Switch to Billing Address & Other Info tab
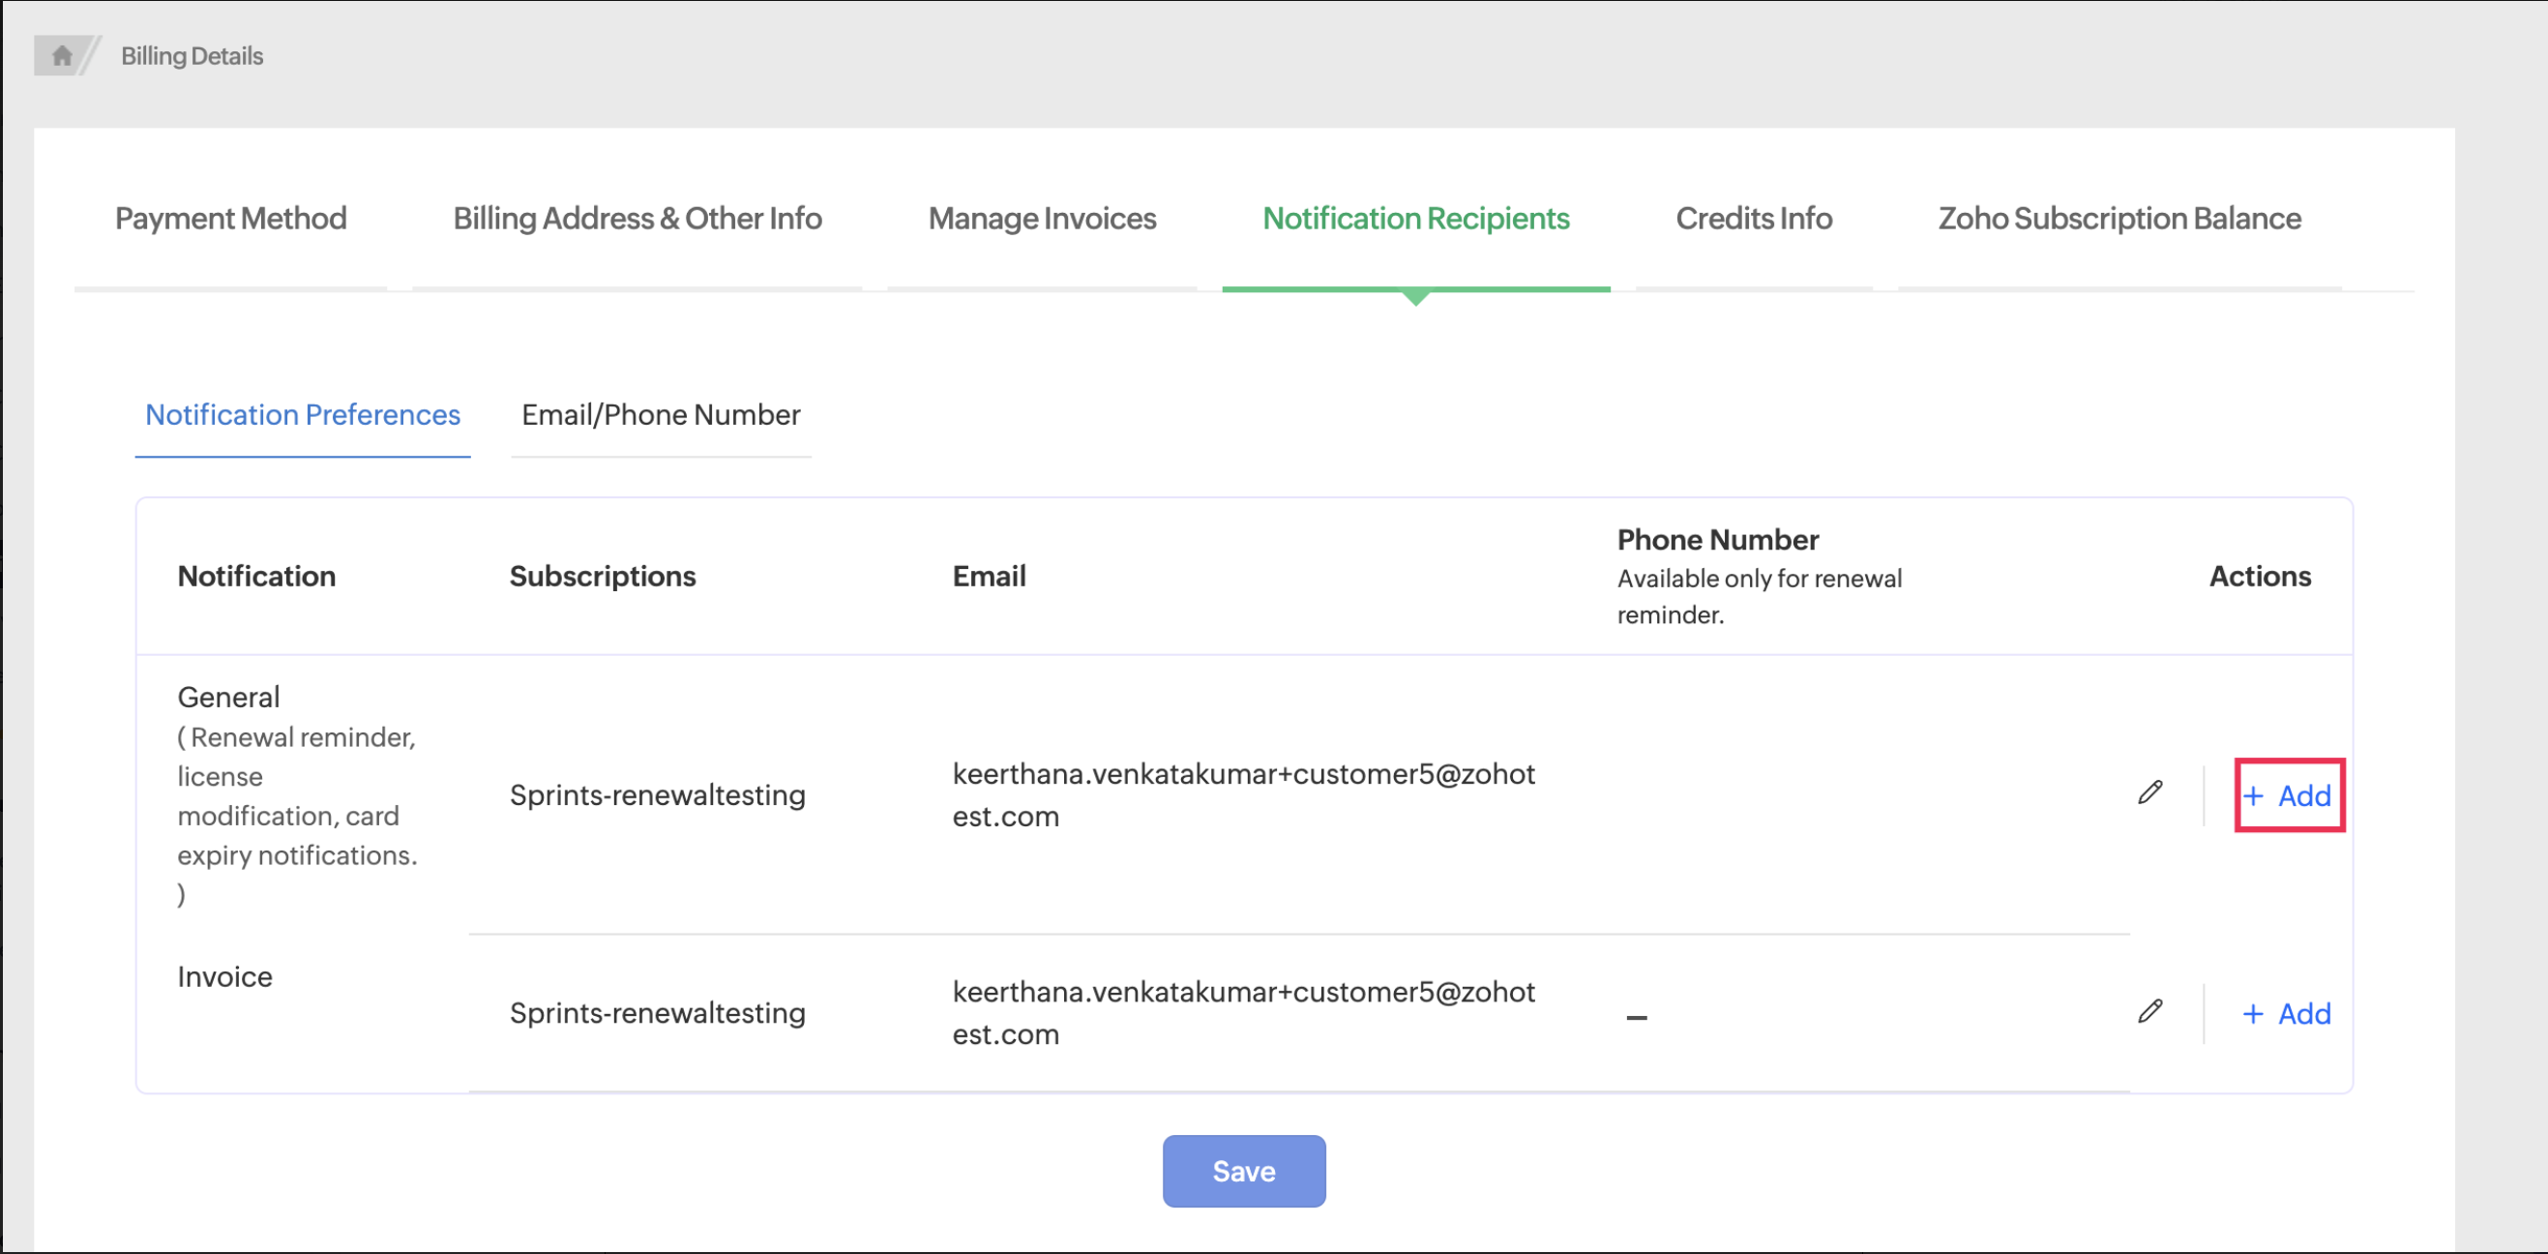Viewport: 2548px width, 1254px height. 637,218
